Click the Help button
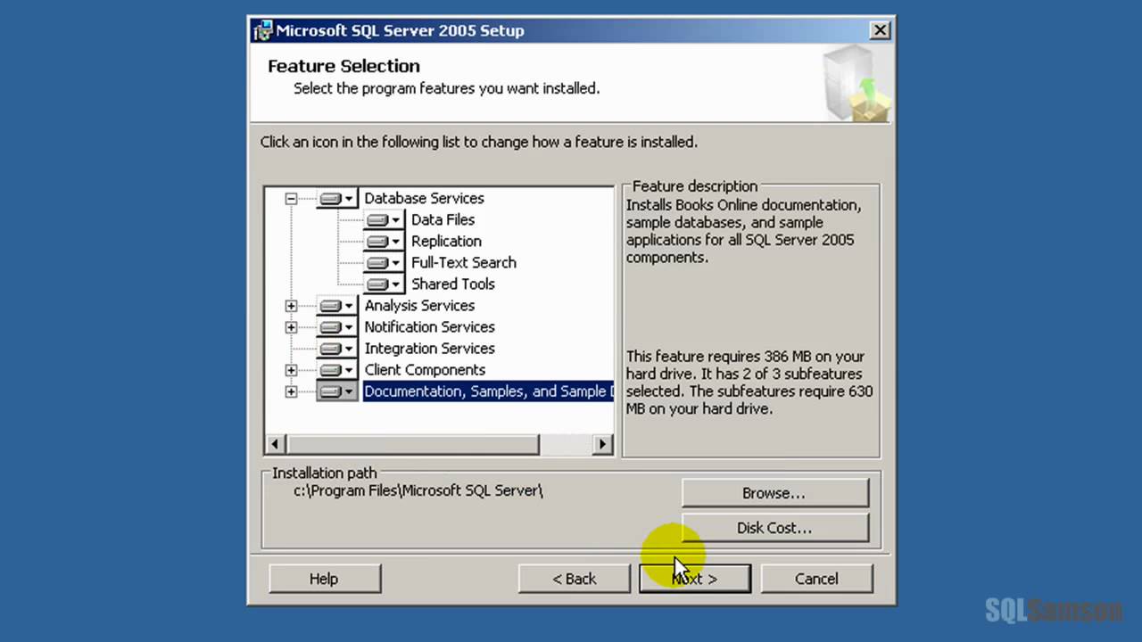This screenshot has height=642, width=1142. coord(324,579)
